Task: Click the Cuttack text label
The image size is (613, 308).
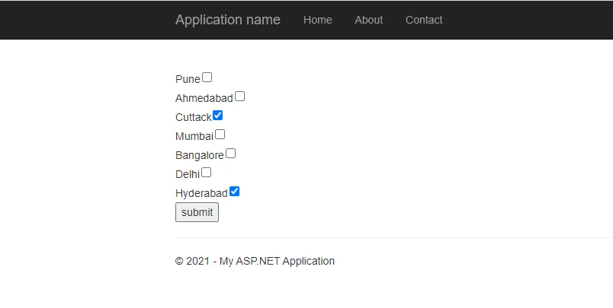Action: [194, 117]
